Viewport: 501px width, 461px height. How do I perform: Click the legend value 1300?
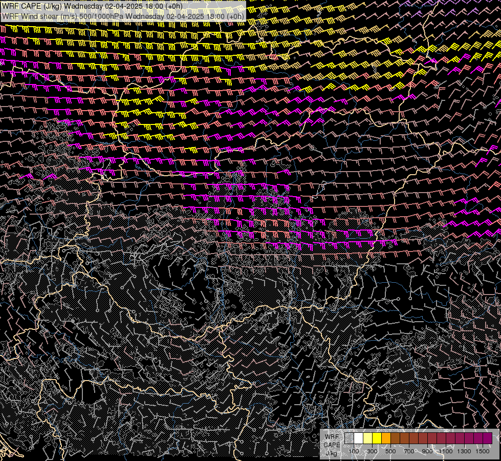[x=464, y=451]
